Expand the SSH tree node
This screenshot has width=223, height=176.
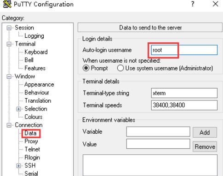[x=18, y=166]
